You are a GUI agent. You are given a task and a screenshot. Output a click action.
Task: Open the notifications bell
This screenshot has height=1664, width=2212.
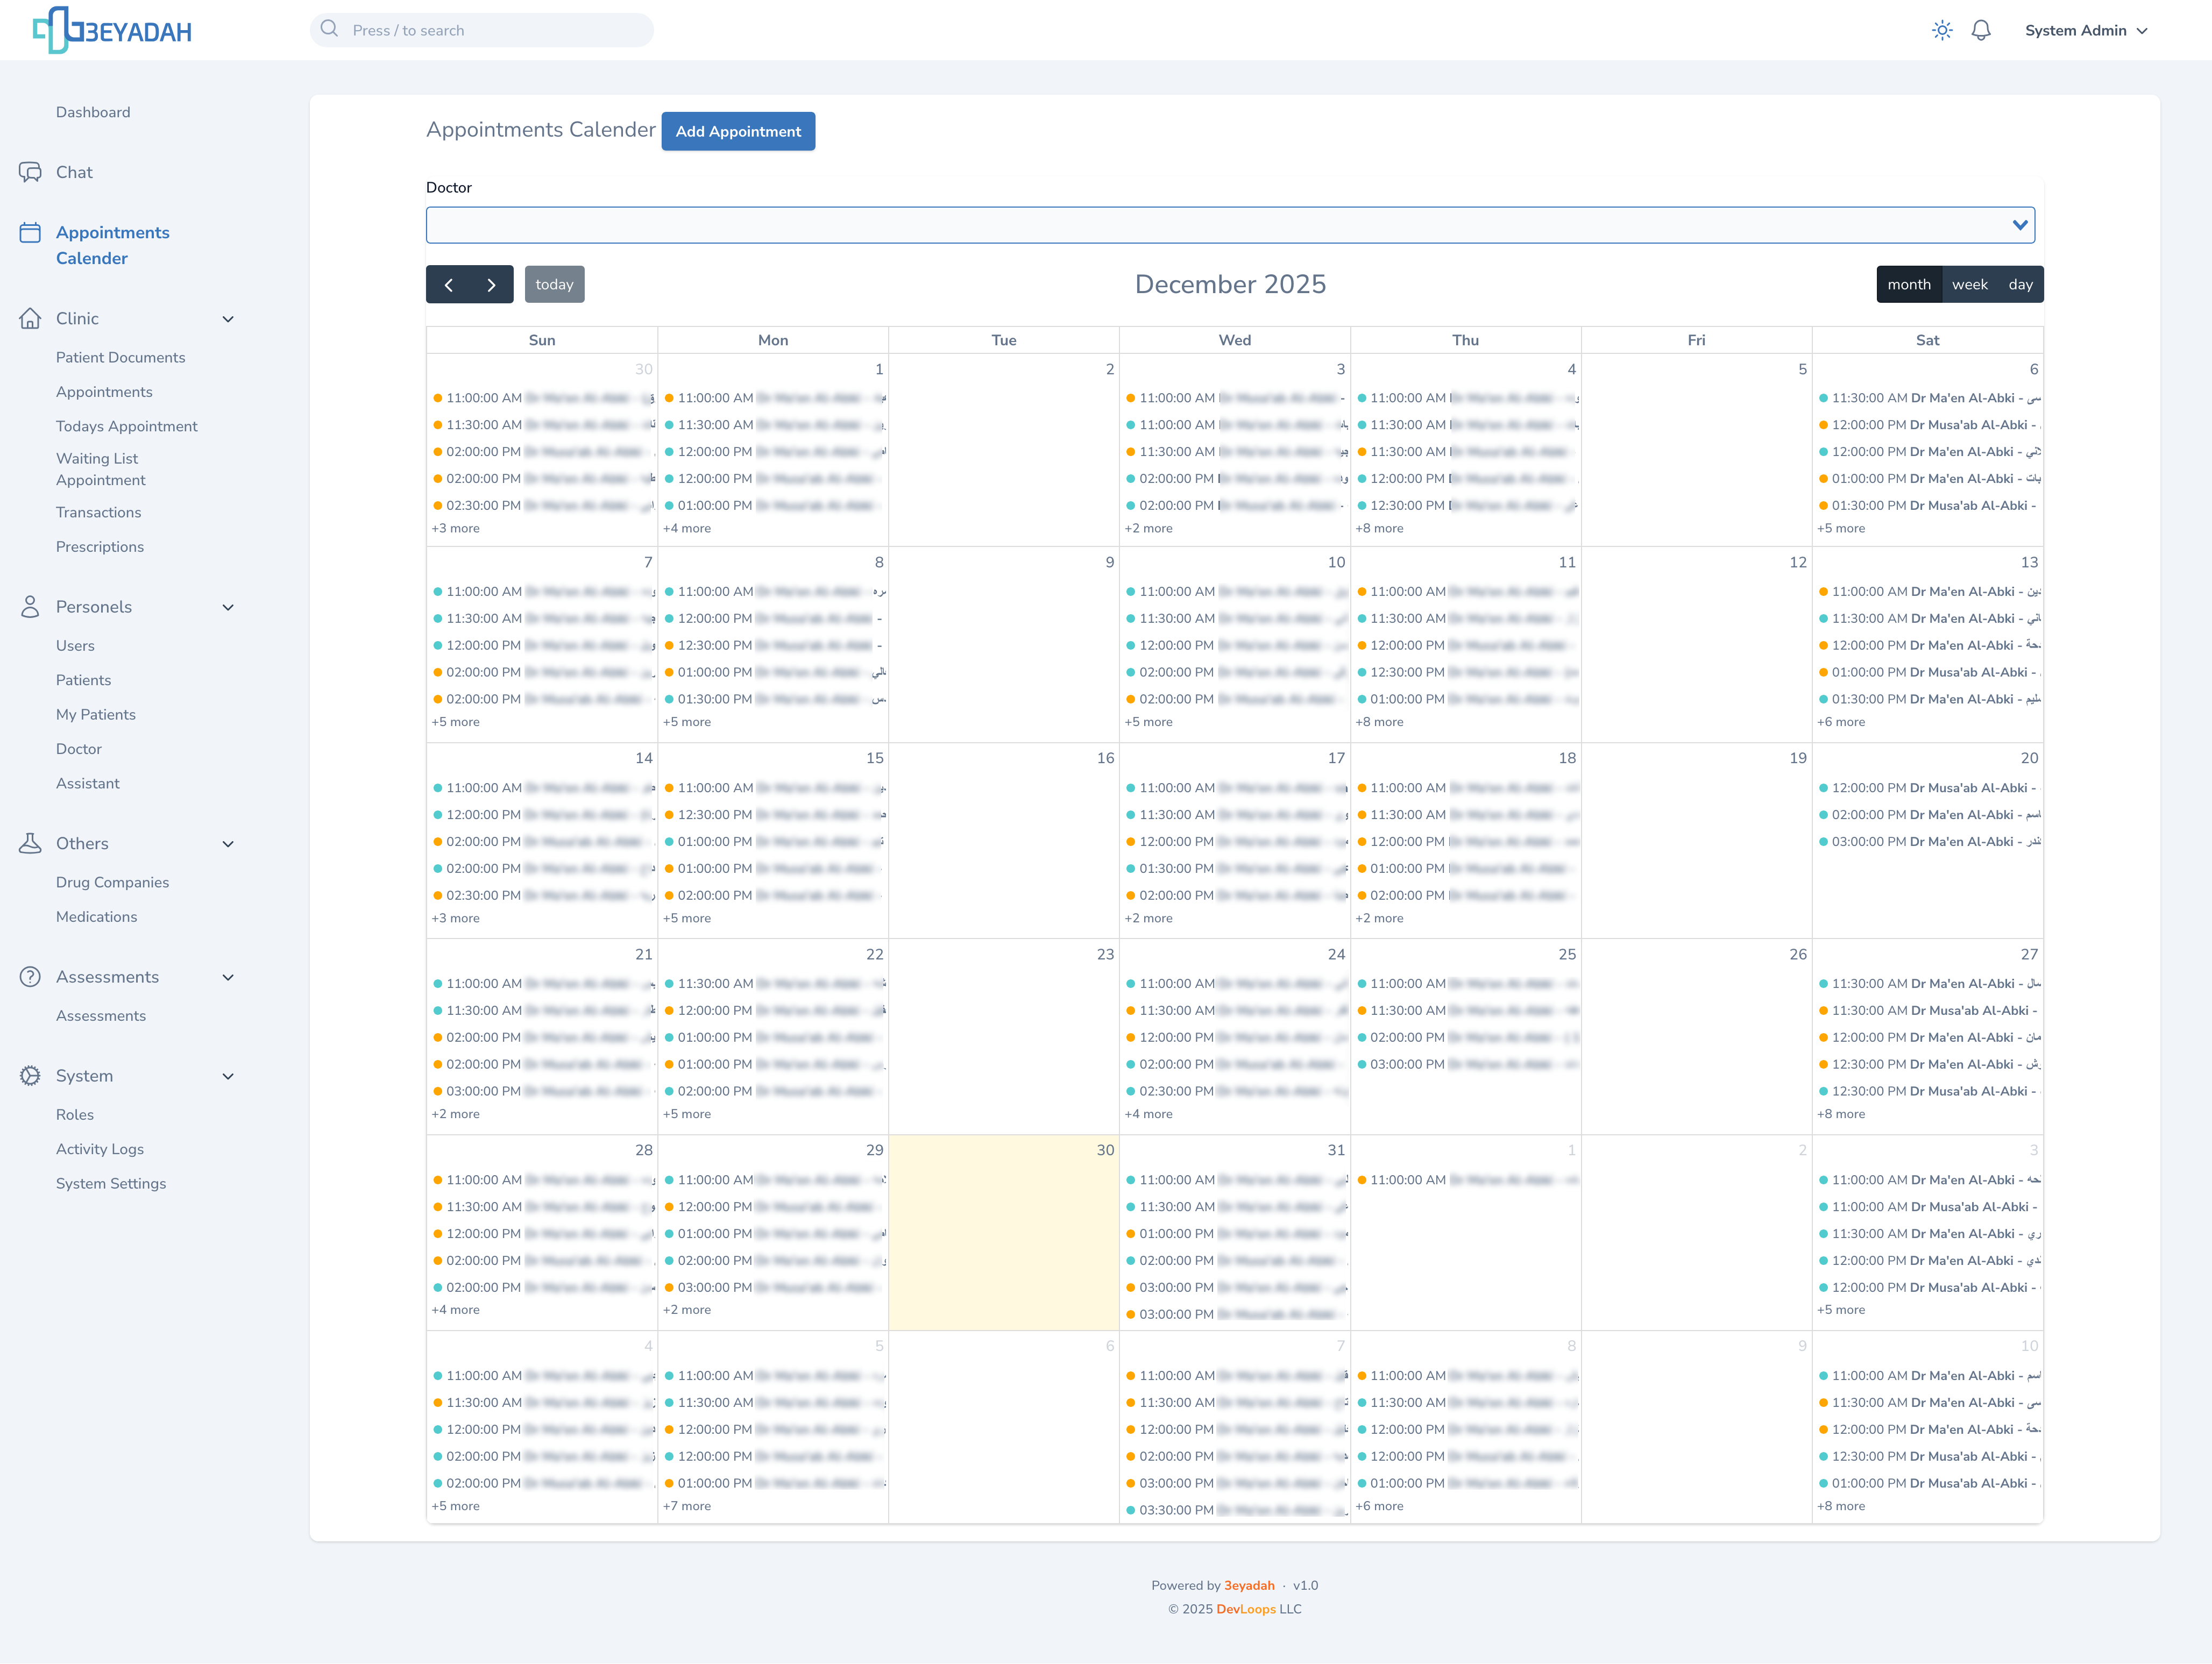[1980, 30]
